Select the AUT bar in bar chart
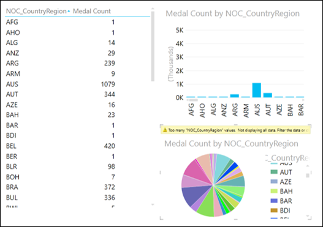Image resolution: width=323 pixels, height=227 pixels. tap(268, 95)
